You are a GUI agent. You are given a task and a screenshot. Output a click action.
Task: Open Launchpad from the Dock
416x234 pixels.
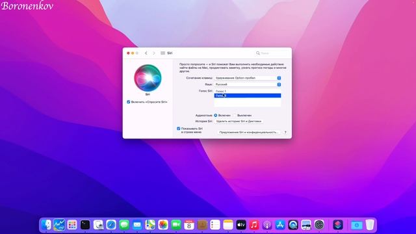click(72, 225)
